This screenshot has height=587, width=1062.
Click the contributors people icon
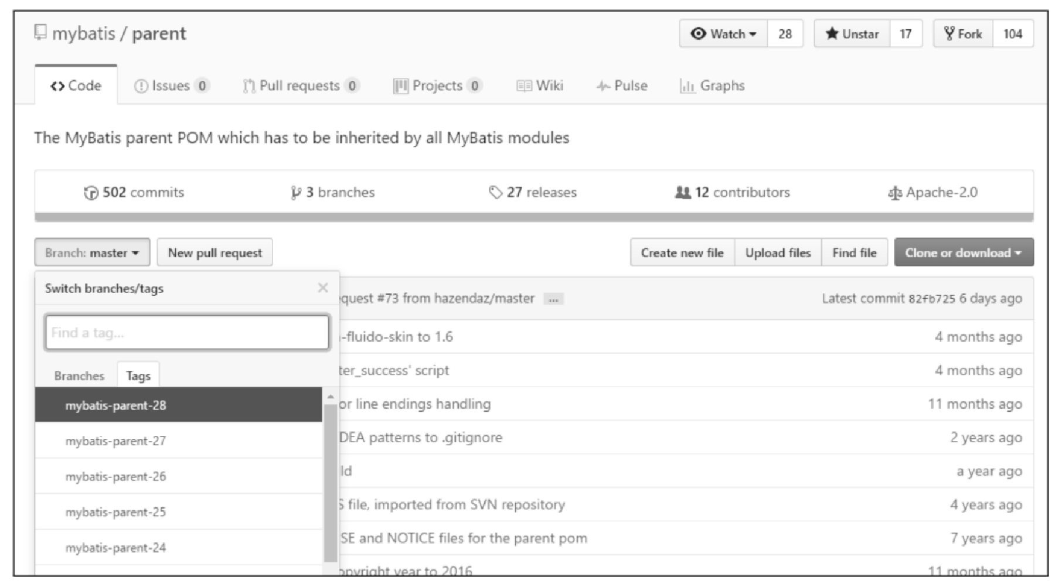683,192
